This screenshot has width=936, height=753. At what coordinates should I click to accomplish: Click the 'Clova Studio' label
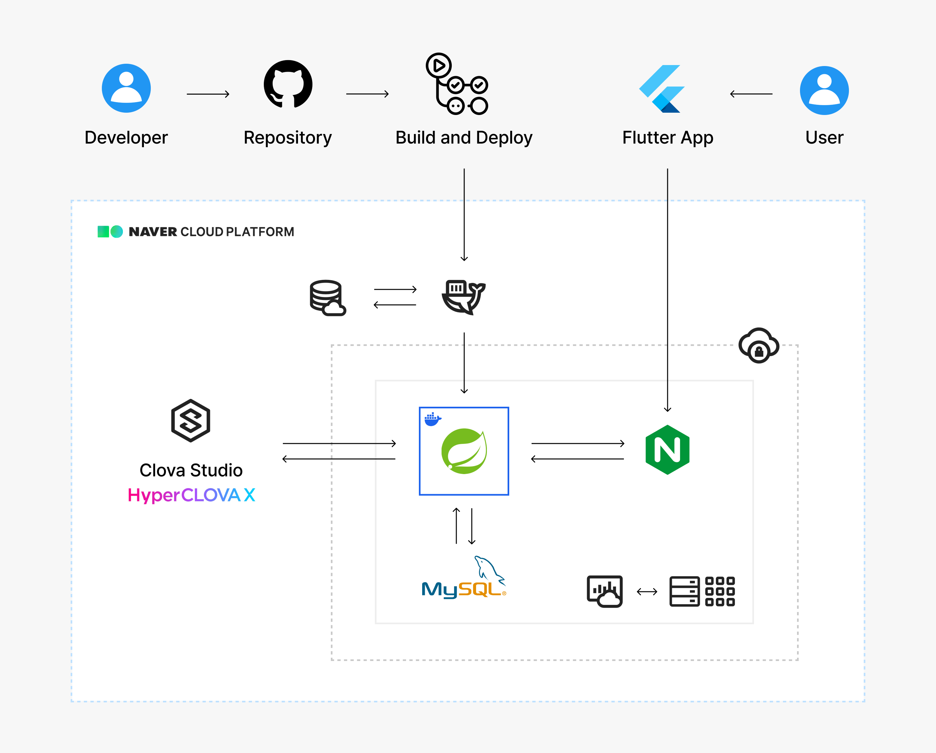pos(191,470)
